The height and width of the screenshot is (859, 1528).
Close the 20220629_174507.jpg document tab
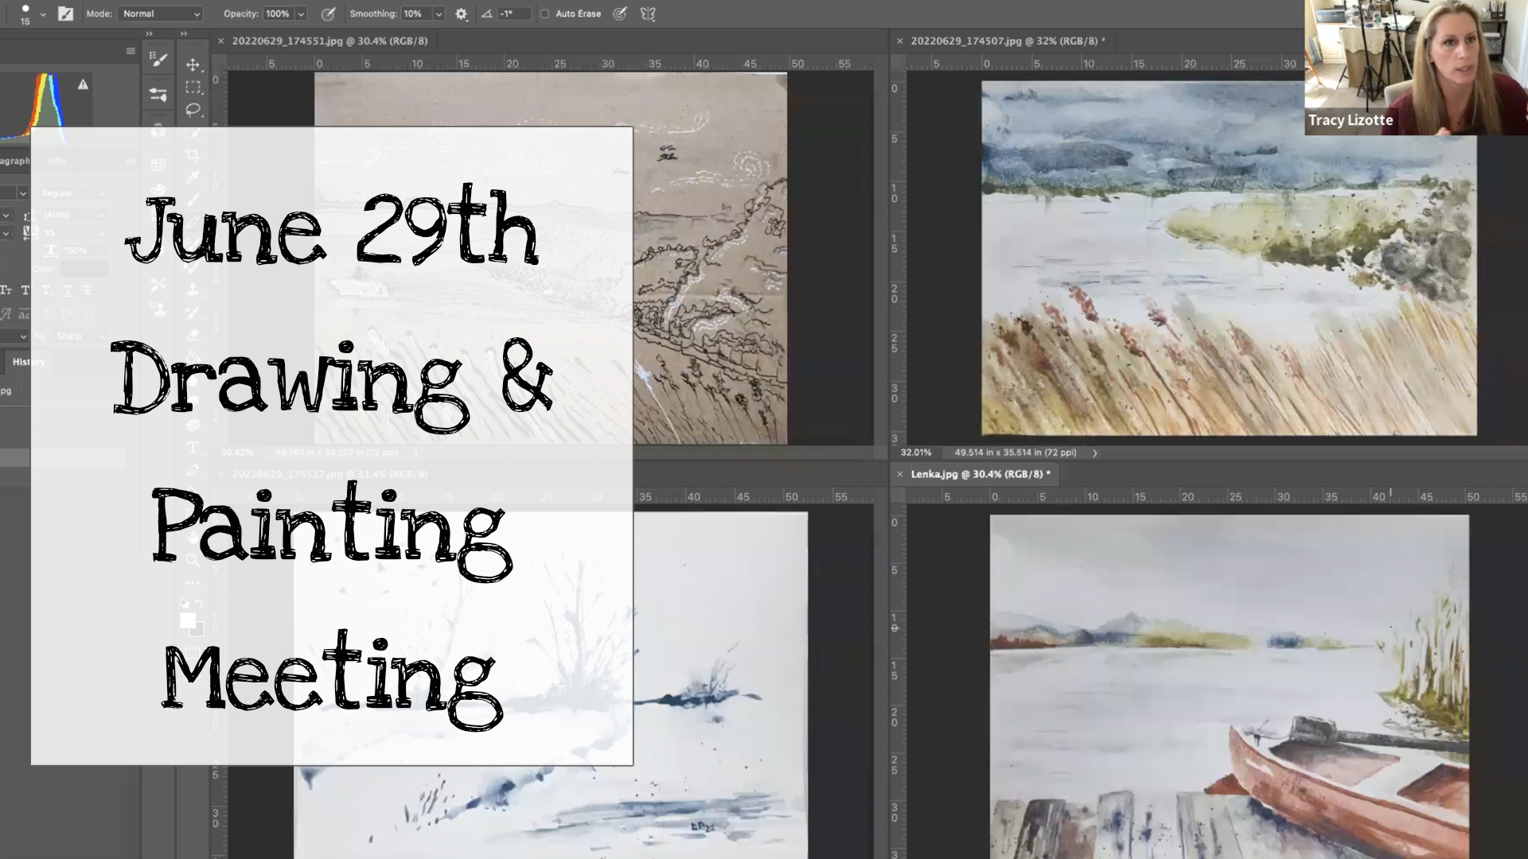(x=899, y=41)
